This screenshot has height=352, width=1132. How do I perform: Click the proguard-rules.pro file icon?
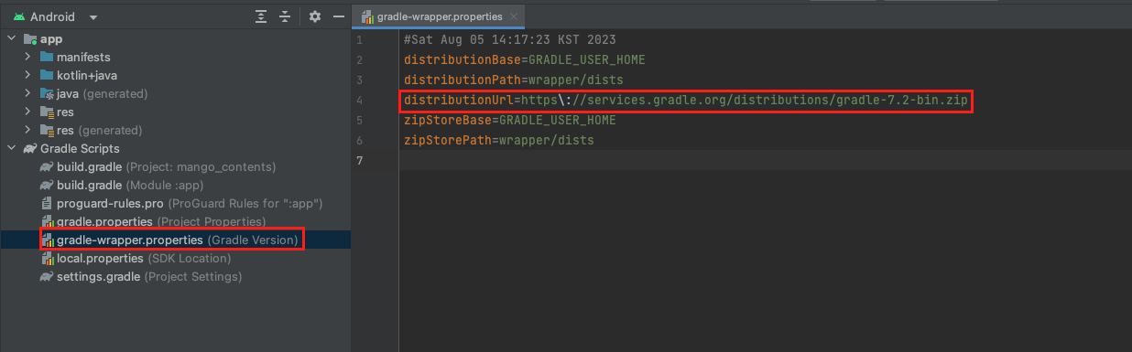coord(47,203)
